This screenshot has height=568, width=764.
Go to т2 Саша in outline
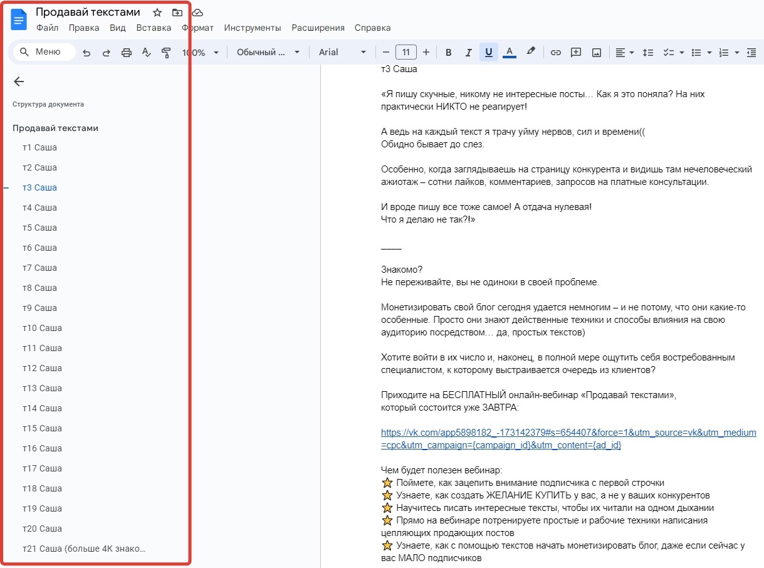click(x=39, y=167)
